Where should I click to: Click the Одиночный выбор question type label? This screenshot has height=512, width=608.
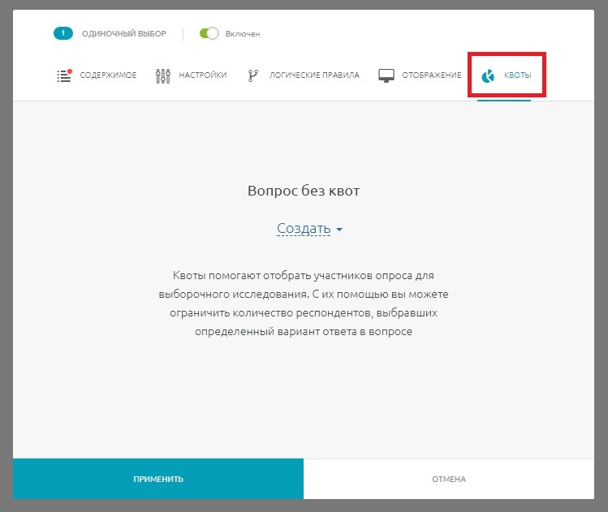tap(124, 34)
